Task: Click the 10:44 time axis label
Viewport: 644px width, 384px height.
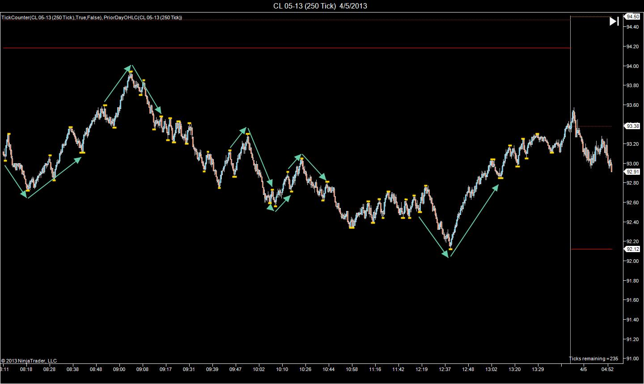Action: (x=328, y=370)
